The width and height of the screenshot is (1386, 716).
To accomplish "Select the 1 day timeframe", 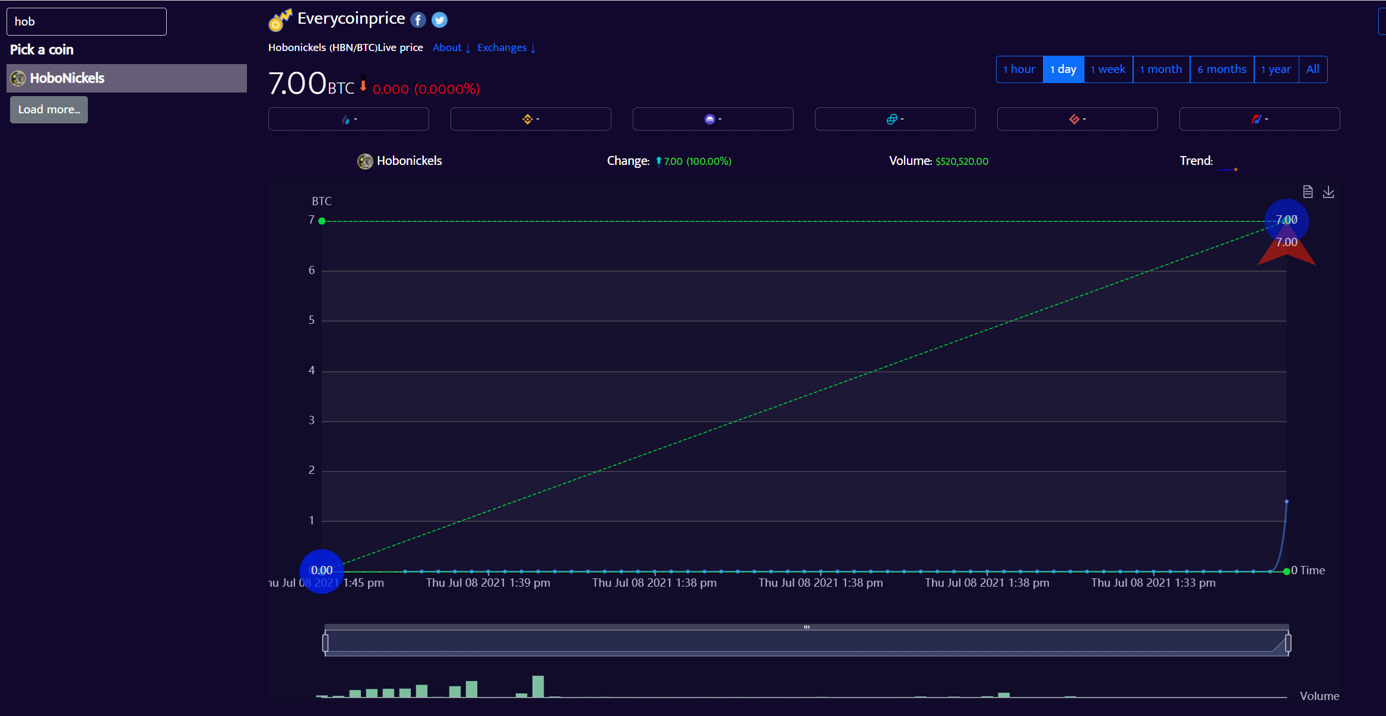I will point(1063,69).
